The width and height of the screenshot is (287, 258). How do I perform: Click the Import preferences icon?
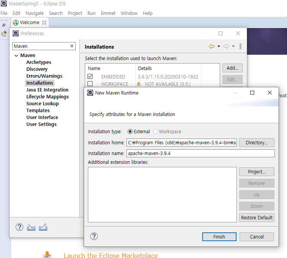coord(31,227)
